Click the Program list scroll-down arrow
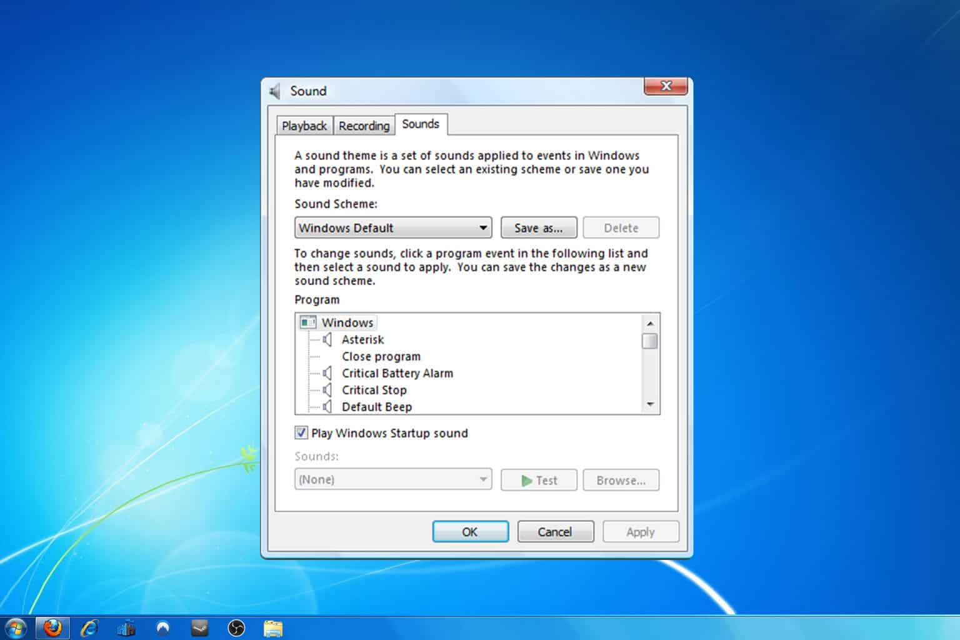960x640 pixels. (650, 405)
